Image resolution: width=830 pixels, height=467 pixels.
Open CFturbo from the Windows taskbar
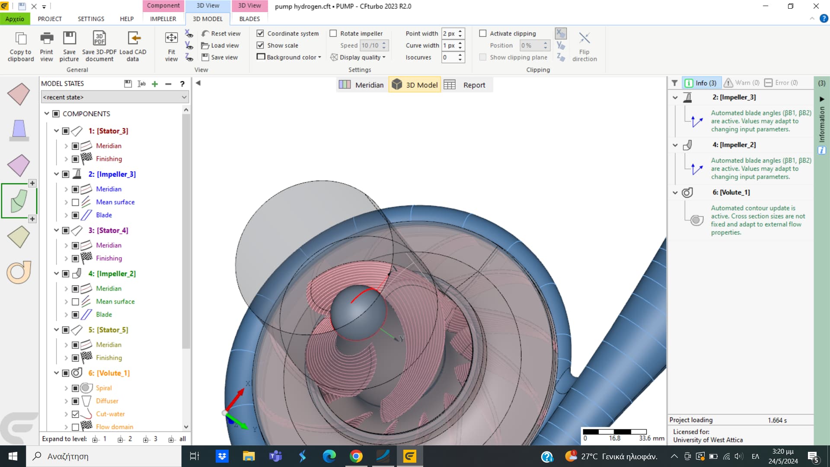click(409, 456)
